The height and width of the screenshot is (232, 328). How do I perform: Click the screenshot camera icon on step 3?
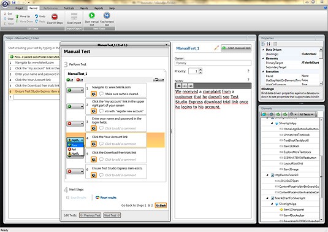point(94,128)
